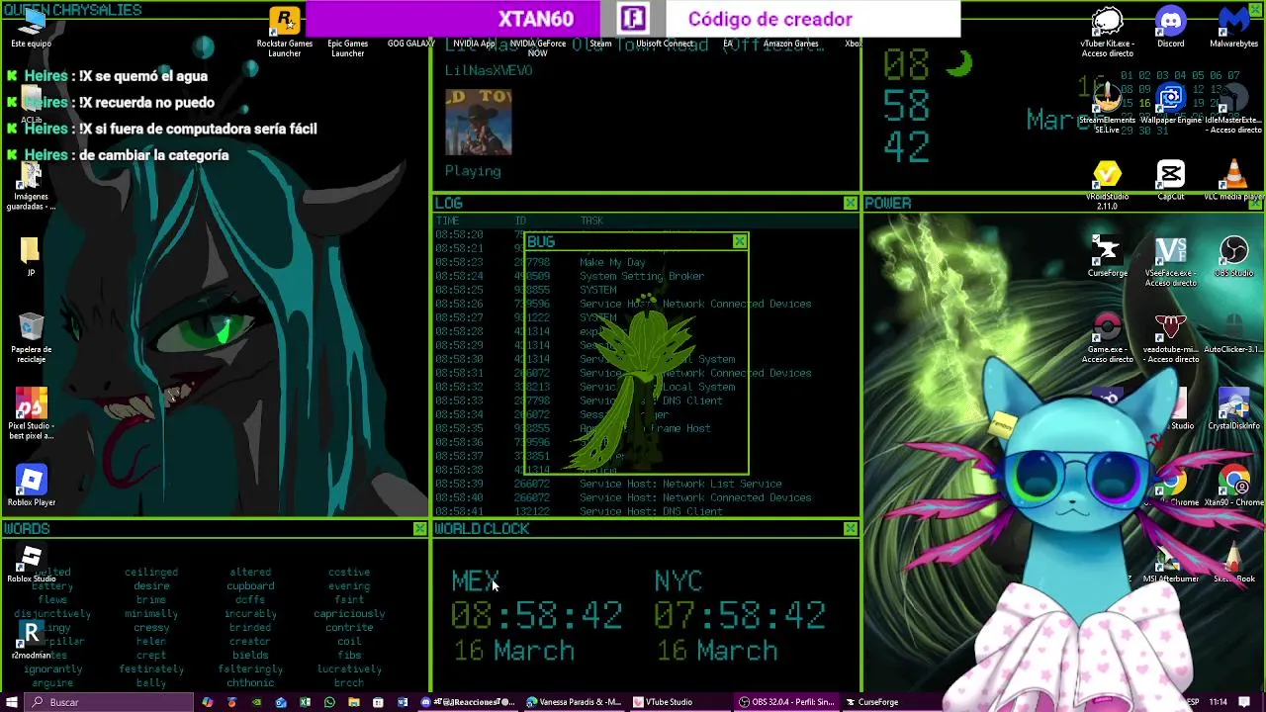1266x712 pixels.
Task: Open the VRoidStudio 2.11.0 shortcut
Action: point(1107,185)
